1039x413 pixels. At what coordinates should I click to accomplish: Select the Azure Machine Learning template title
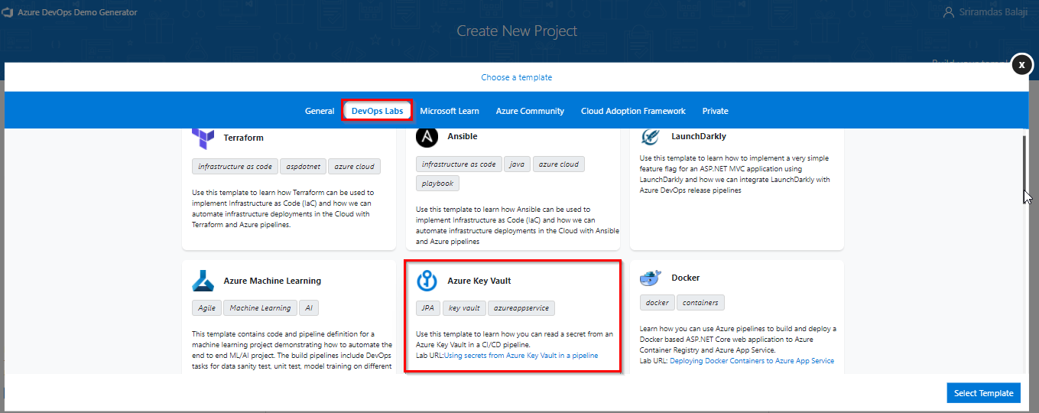coord(272,281)
